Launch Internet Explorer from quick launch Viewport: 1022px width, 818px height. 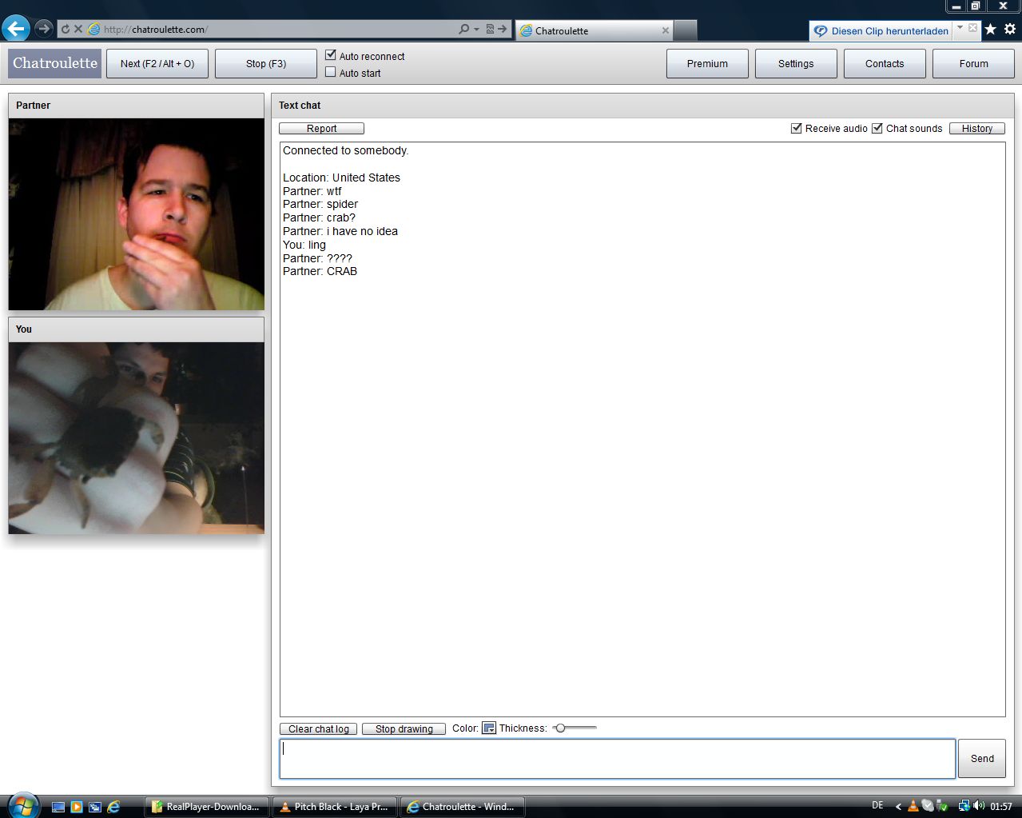113,807
